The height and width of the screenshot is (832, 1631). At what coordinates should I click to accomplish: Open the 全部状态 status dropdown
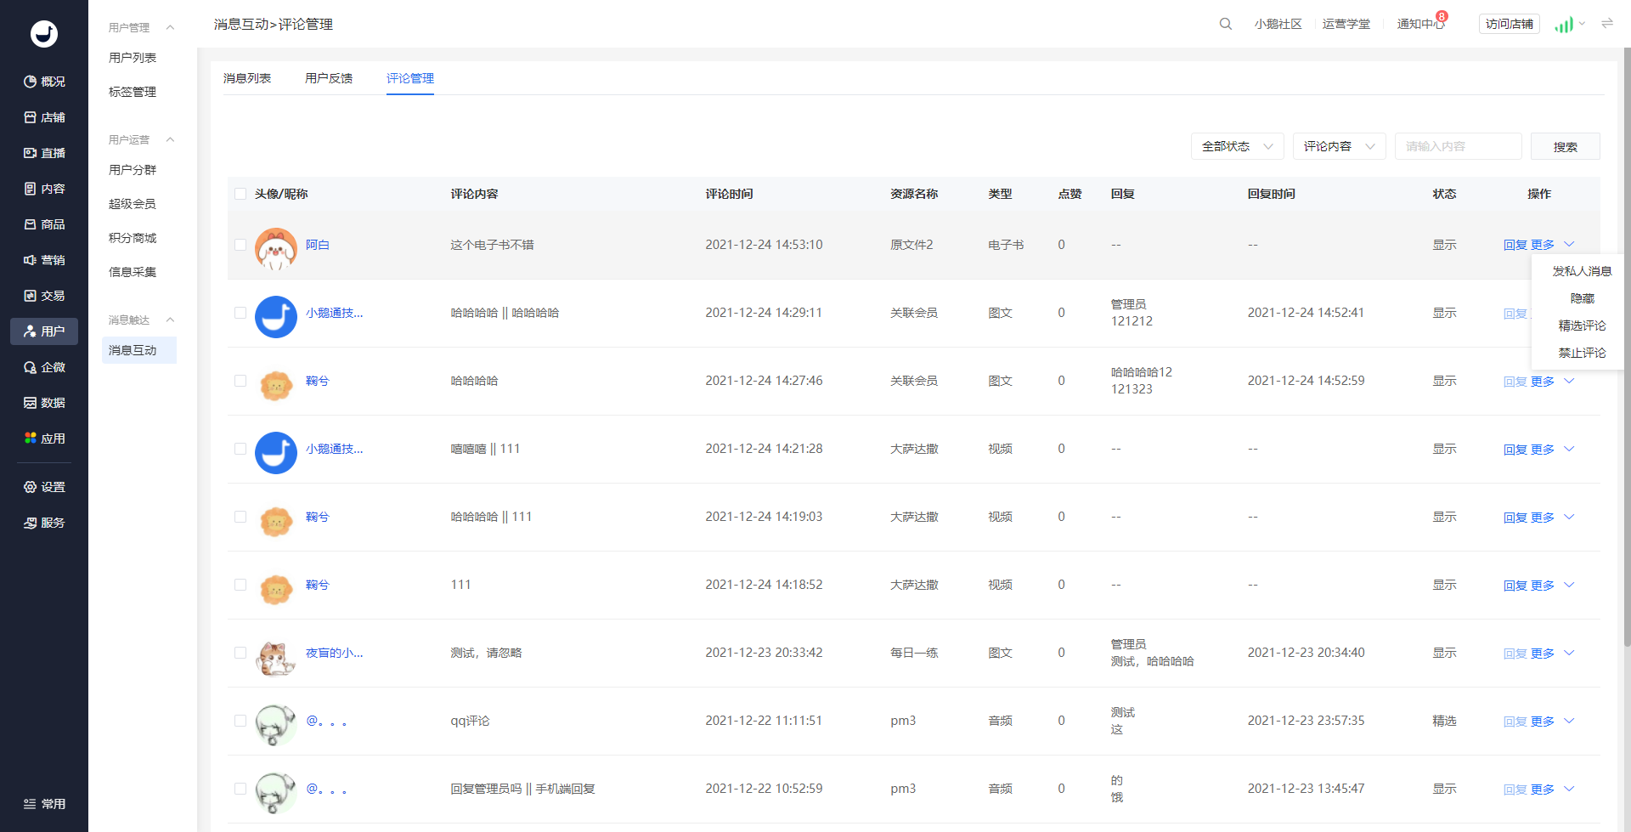pos(1237,146)
